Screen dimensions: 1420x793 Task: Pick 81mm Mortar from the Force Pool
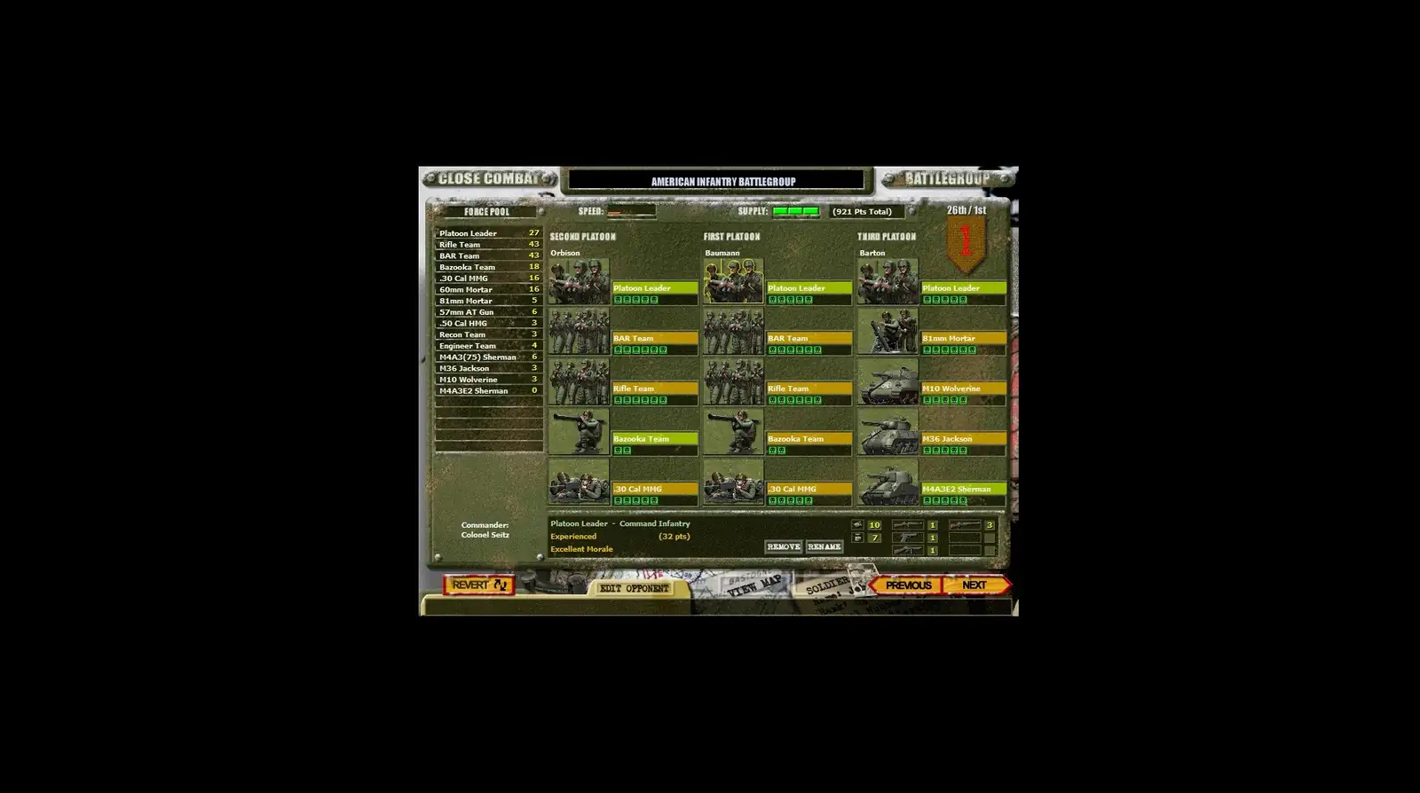click(x=488, y=301)
